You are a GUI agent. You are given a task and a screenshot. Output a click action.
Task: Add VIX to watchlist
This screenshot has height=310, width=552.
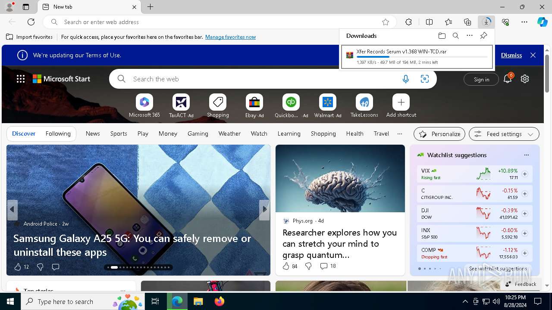coord(525,174)
